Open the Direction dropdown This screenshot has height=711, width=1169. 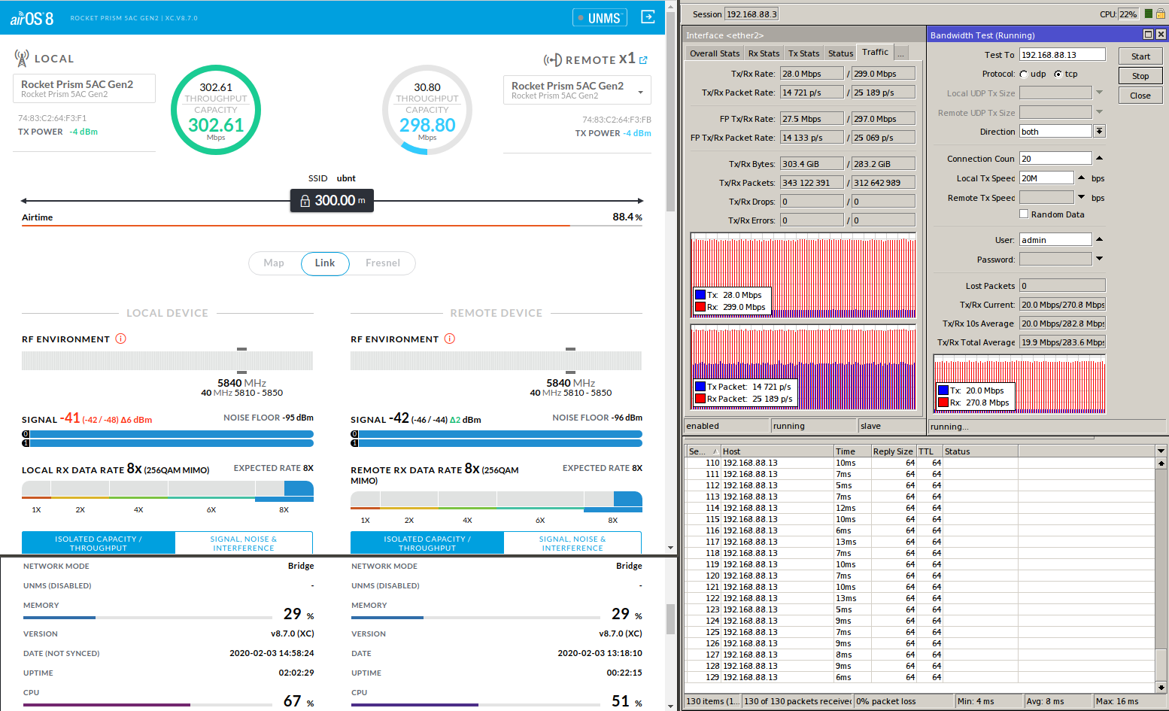click(x=1099, y=132)
